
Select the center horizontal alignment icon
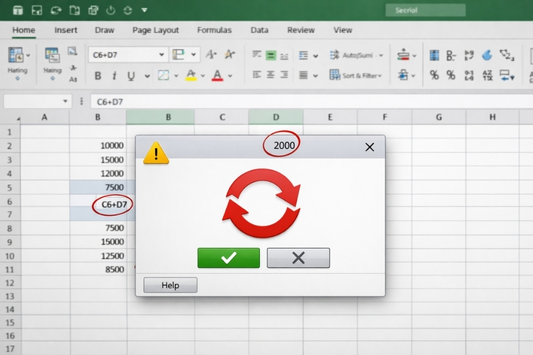click(271, 75)
